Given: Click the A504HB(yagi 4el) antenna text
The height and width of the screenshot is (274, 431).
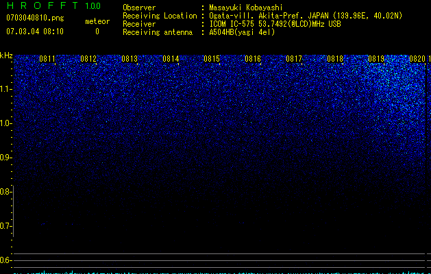Looking at the screenshot, I should pyautogui.click(x=242, y=32).
